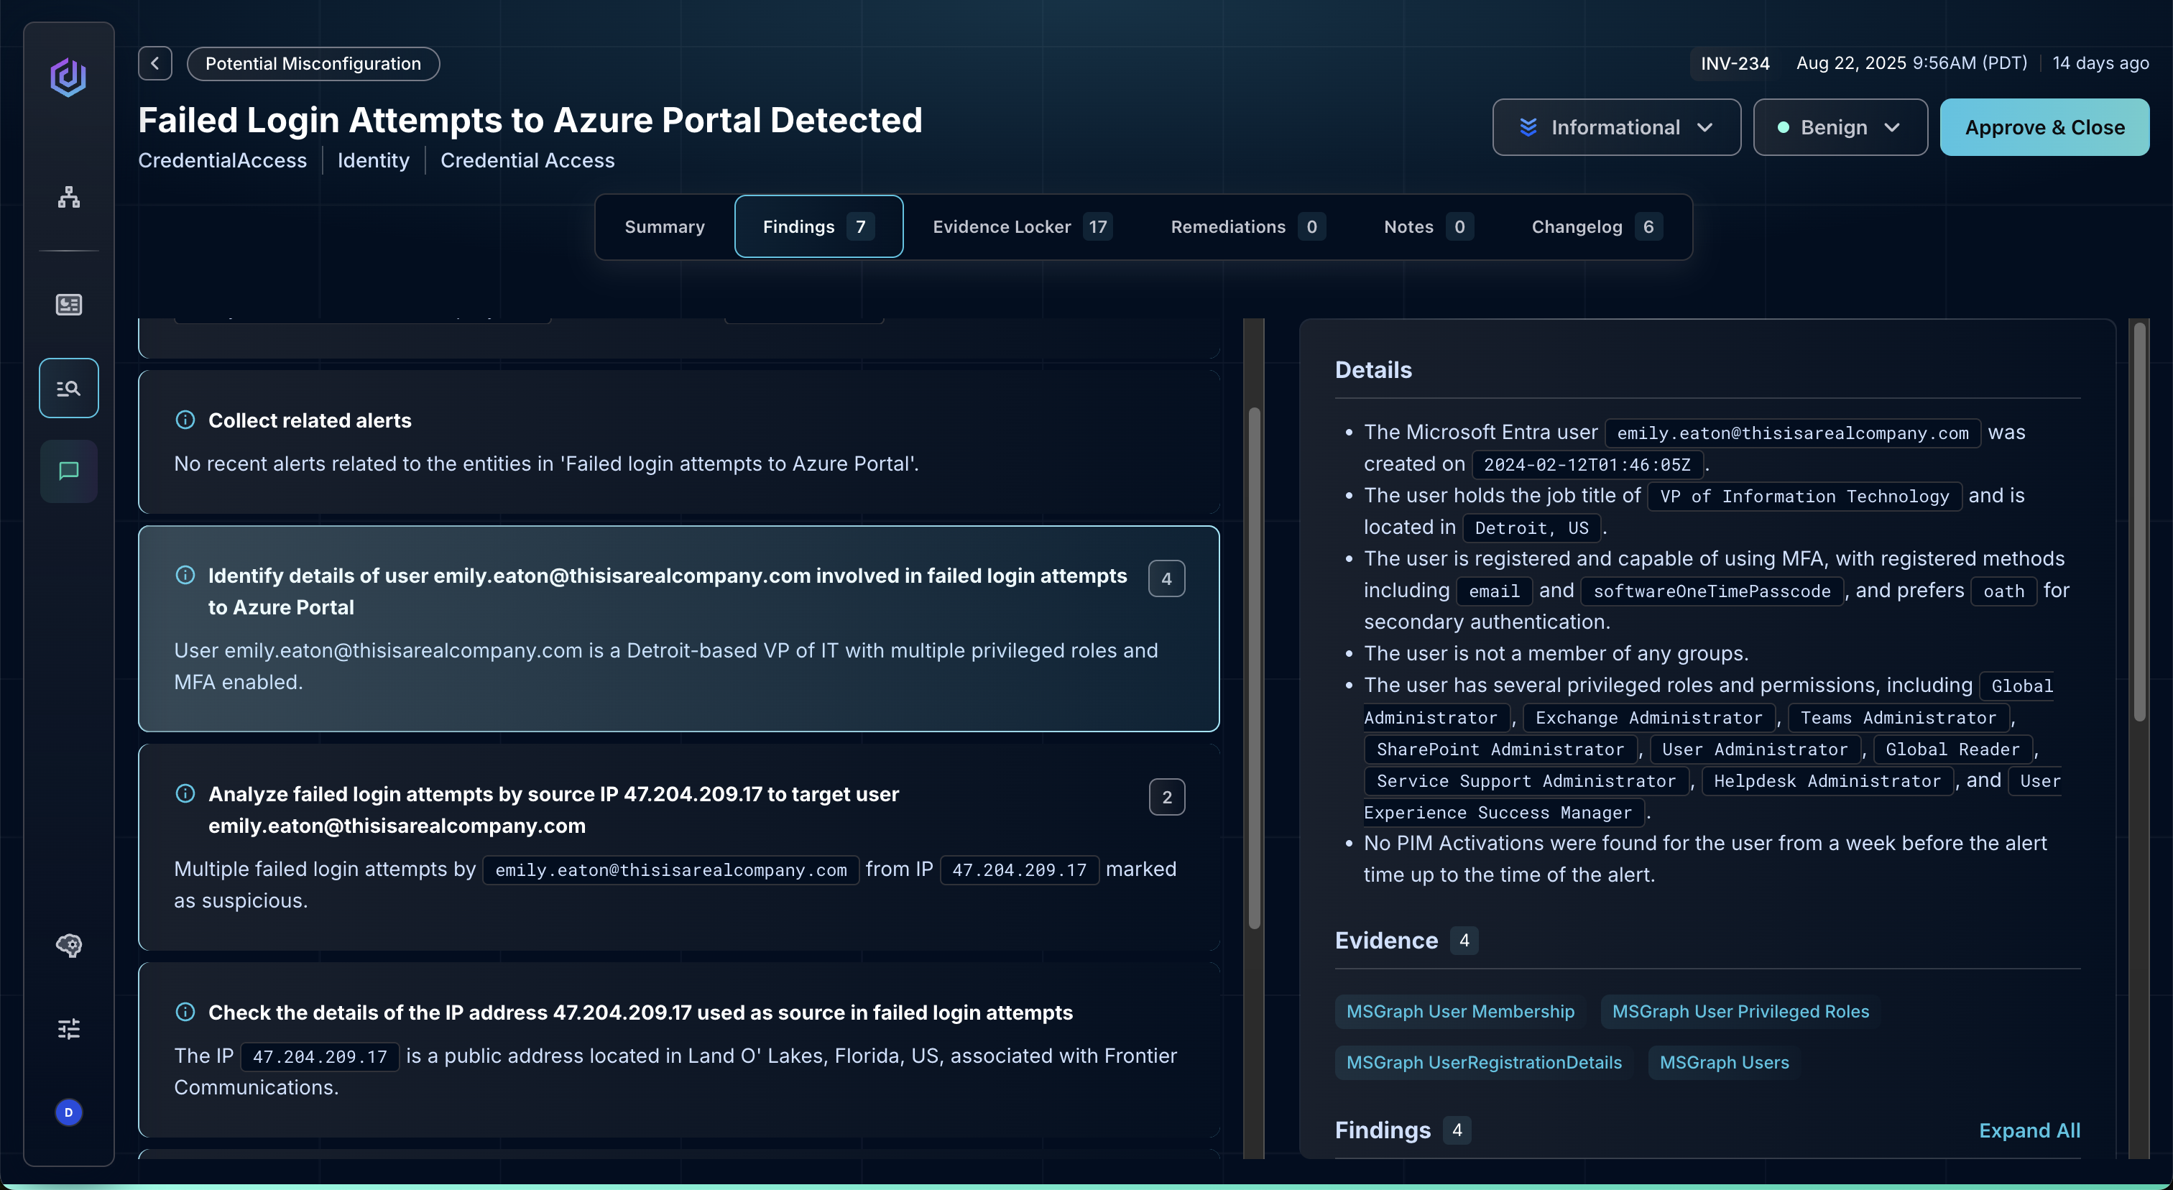Open the network hierarchy sidebar icon
2173x1190 pixels.
pos(68,198)
